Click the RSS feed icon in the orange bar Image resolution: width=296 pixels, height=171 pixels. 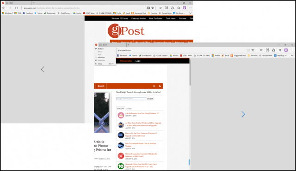[160, 86]
